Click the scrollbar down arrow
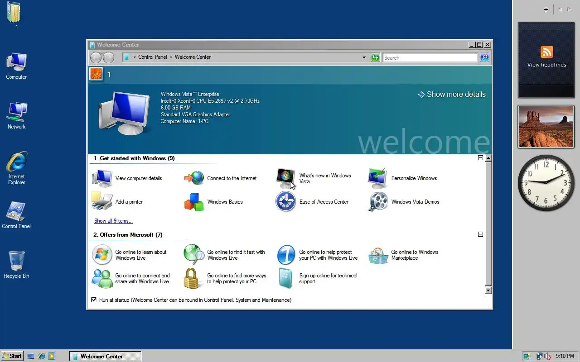 click(x=488, y=291)
